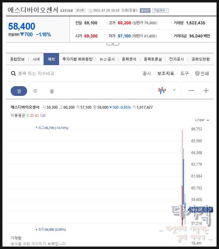
Task: Click the 종목 또는 지수비교 search field
Action: [36, 74]
